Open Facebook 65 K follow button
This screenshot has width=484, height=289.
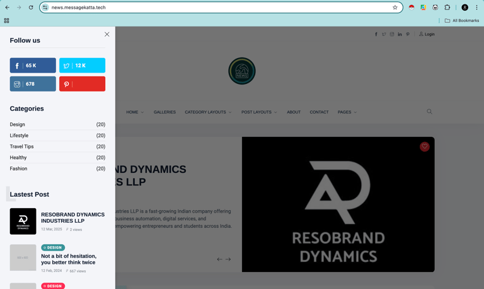pyautogui.click(x=33, y=65)
